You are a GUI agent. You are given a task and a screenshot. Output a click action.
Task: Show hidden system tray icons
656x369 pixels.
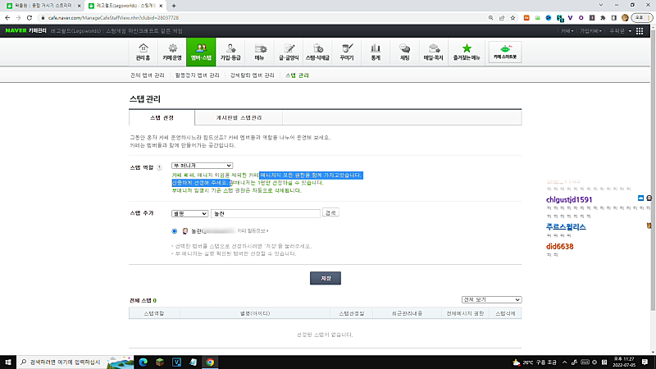565,362
